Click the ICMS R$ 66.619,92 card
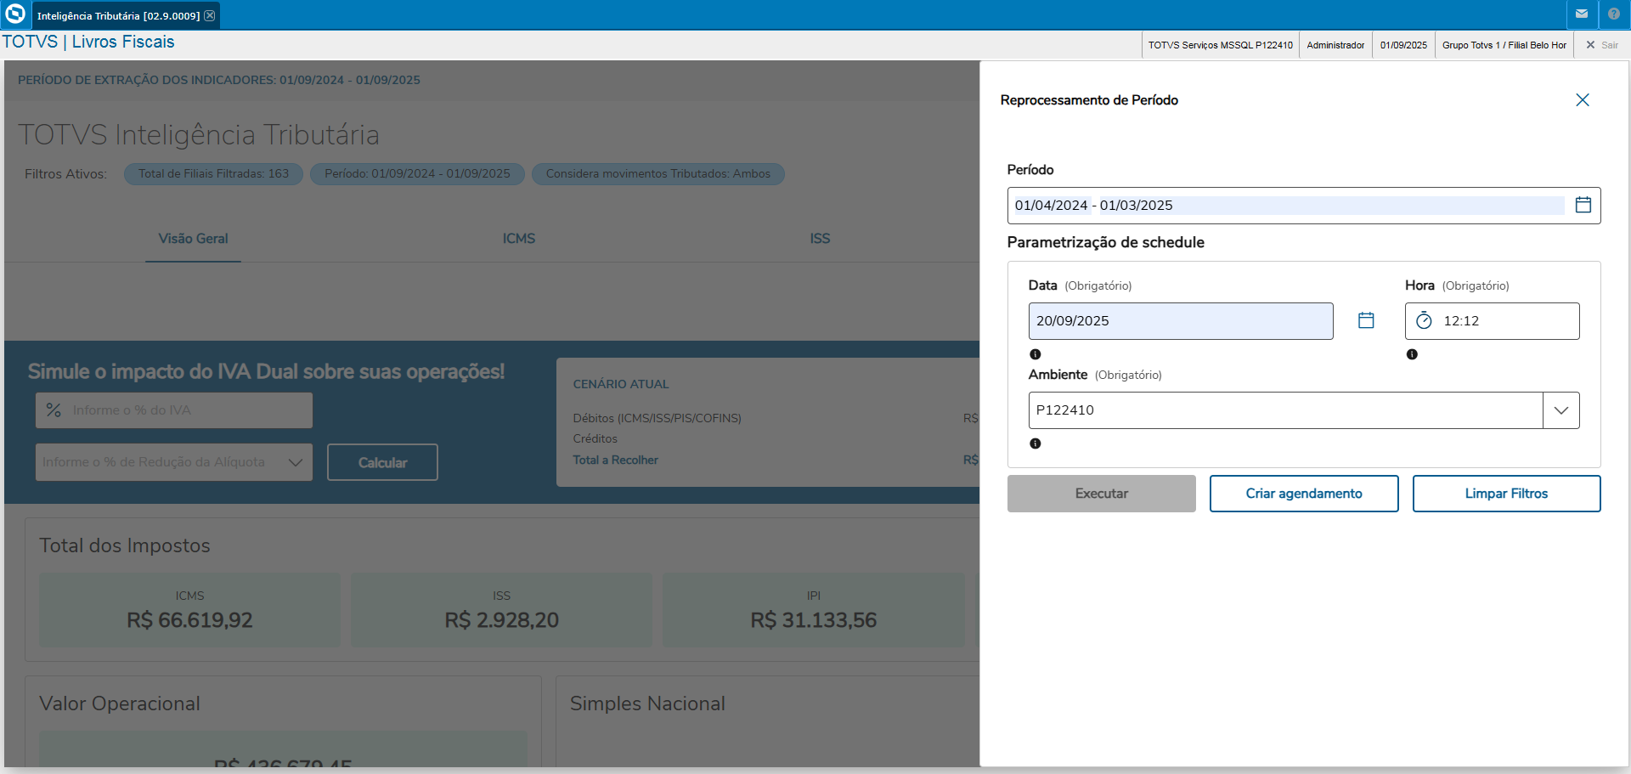 (189, 610)
